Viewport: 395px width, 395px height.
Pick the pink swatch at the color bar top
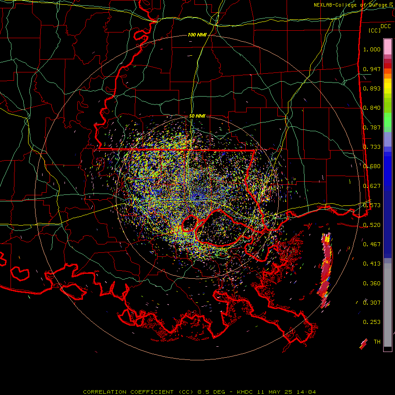coord(388,47)
